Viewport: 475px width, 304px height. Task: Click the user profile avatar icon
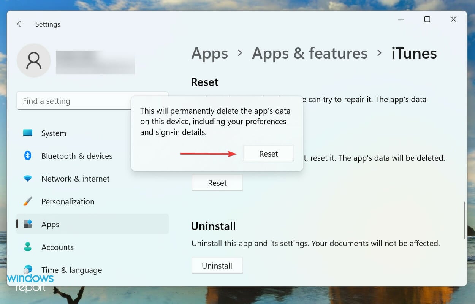coord(34,60)
